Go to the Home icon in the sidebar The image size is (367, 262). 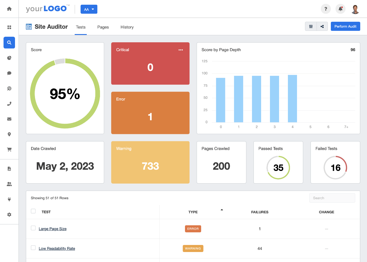pos(9,9)
